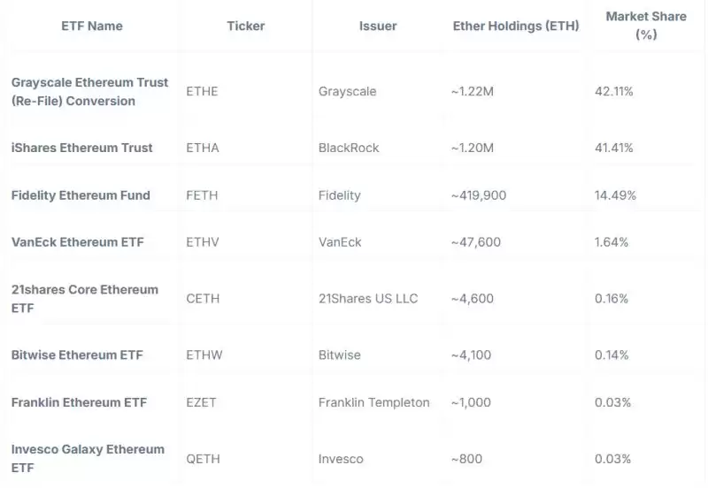Select the Grayscale Ethereum Trust name cell
The image size is (708, 488).
[x=89, y=91]
